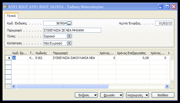Click the window title bar table icon
The height and width of the screenshot is (103, 180).
(5, 7)
